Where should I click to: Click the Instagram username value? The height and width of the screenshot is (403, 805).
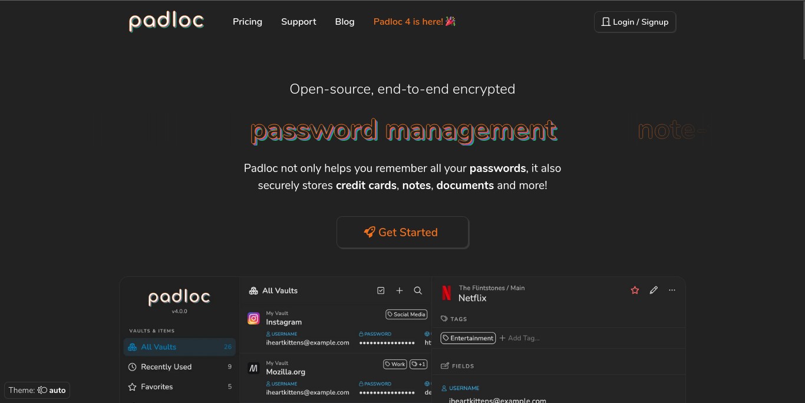308,343
